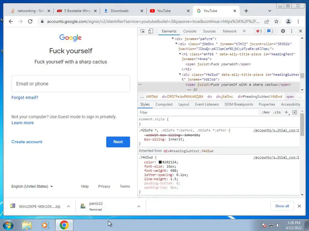Open the Terms footer link
Image resolution: width=309 pixels, height=231 pixels.
[x=125, y=186]
